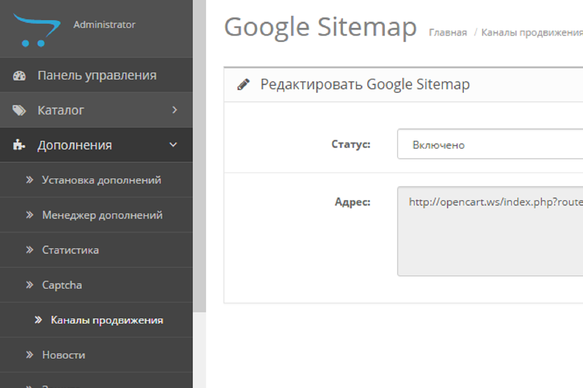This screenshot has height=388, width=583.
Task: Open Каналы продвижения submenu item
Action: pos(96,320)
